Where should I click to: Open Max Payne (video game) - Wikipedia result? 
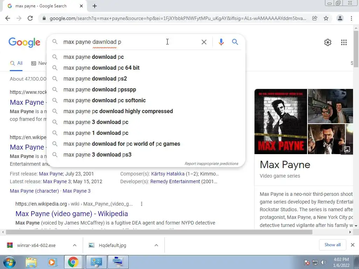pos(72,214)
